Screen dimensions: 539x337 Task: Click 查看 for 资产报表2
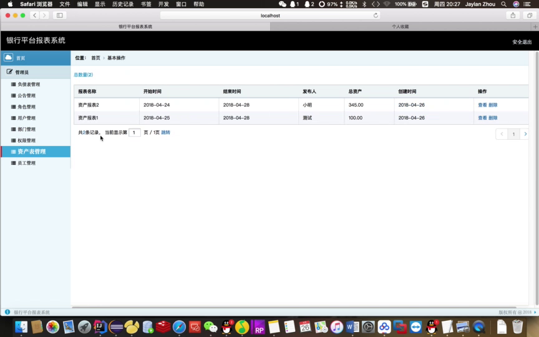pyautogui.click(x=482, y=105)
